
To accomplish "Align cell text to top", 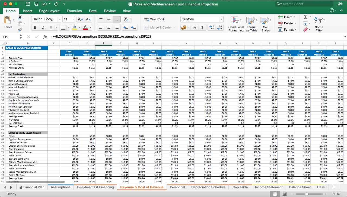I will pos(101,19).
